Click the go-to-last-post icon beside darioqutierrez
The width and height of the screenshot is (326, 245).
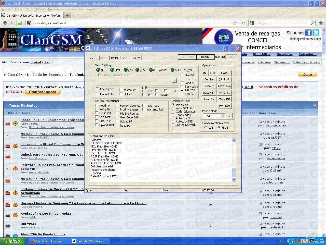pyautogui.click(x=260, y=122)
